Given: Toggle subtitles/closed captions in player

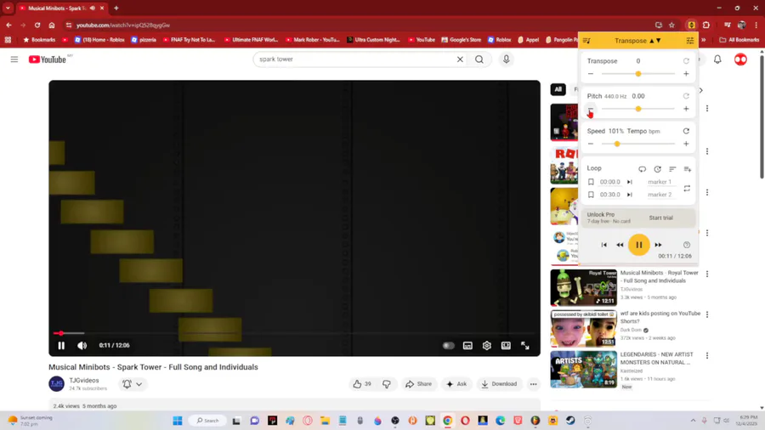Looking at the screenshot, I should pos(467,345).
